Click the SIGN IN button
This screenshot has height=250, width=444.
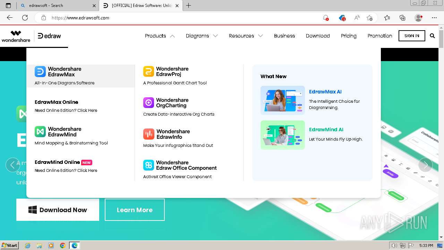412,36
